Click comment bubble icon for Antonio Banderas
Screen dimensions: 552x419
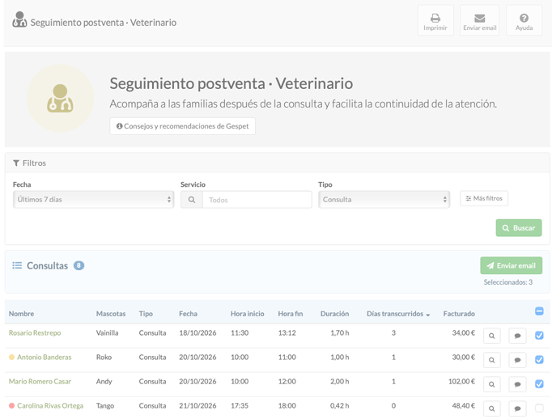[x=517, y=360]
